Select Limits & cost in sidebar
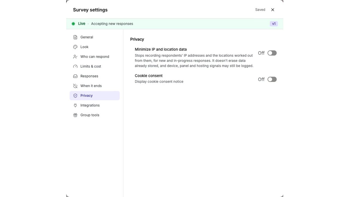Image resolution: width=350 pixels, height=197 pixels. [95, 66]
